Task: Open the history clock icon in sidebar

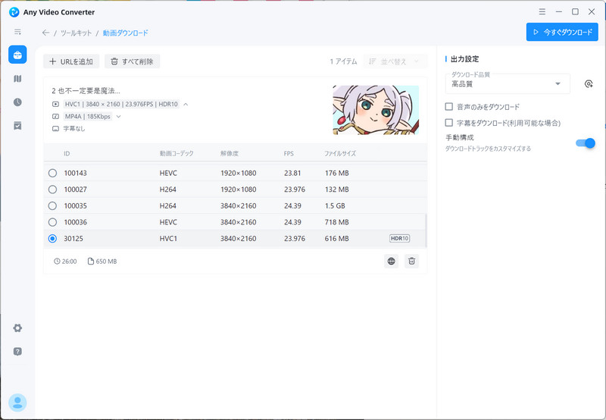Action: pos(17,102)
